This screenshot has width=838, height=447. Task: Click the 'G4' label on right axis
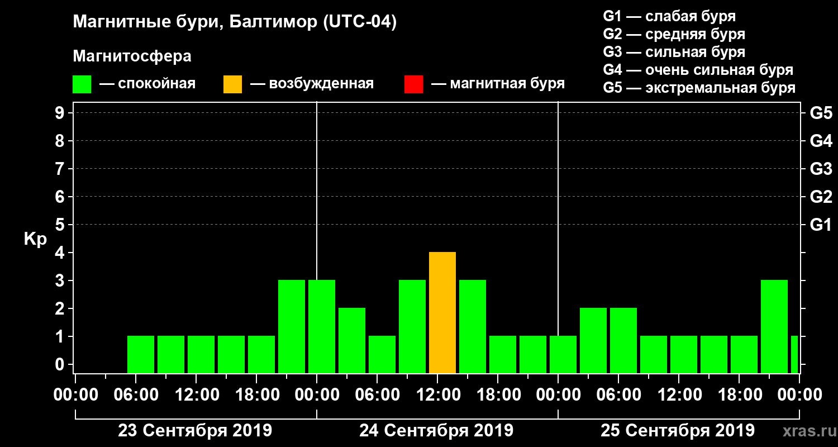tap(821, 141)
